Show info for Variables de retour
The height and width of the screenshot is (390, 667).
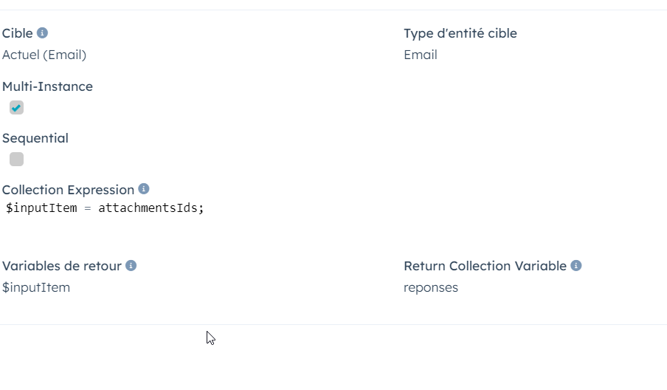[131, 266]
